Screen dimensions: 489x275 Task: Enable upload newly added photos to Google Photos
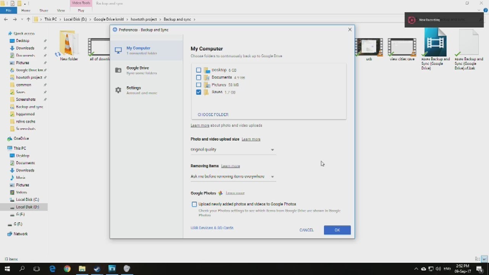pos(194,204)
